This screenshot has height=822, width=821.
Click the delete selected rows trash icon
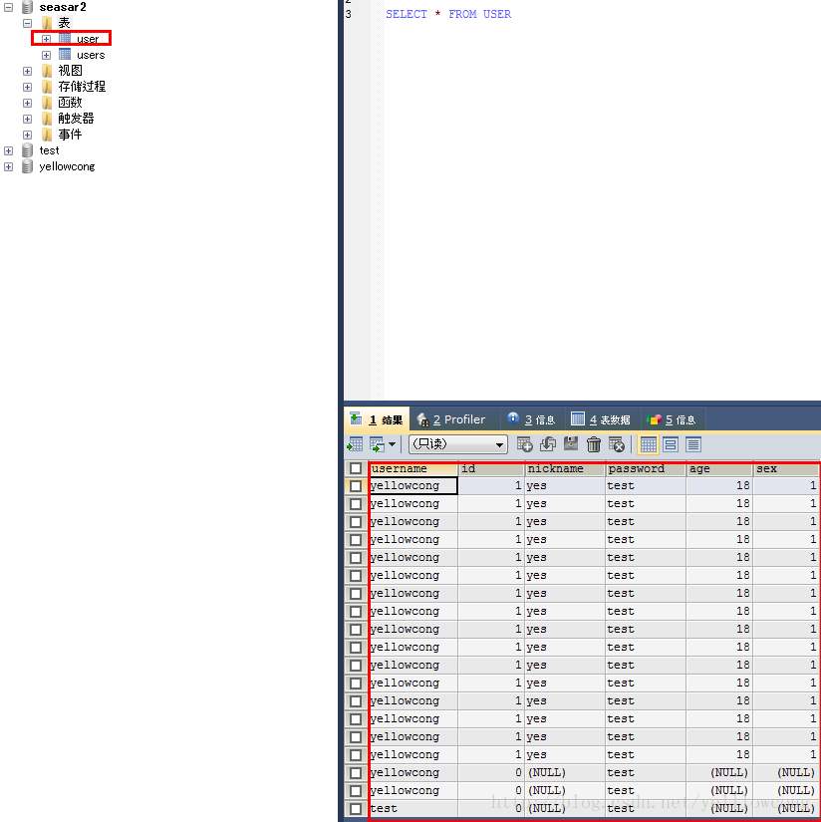594,444
